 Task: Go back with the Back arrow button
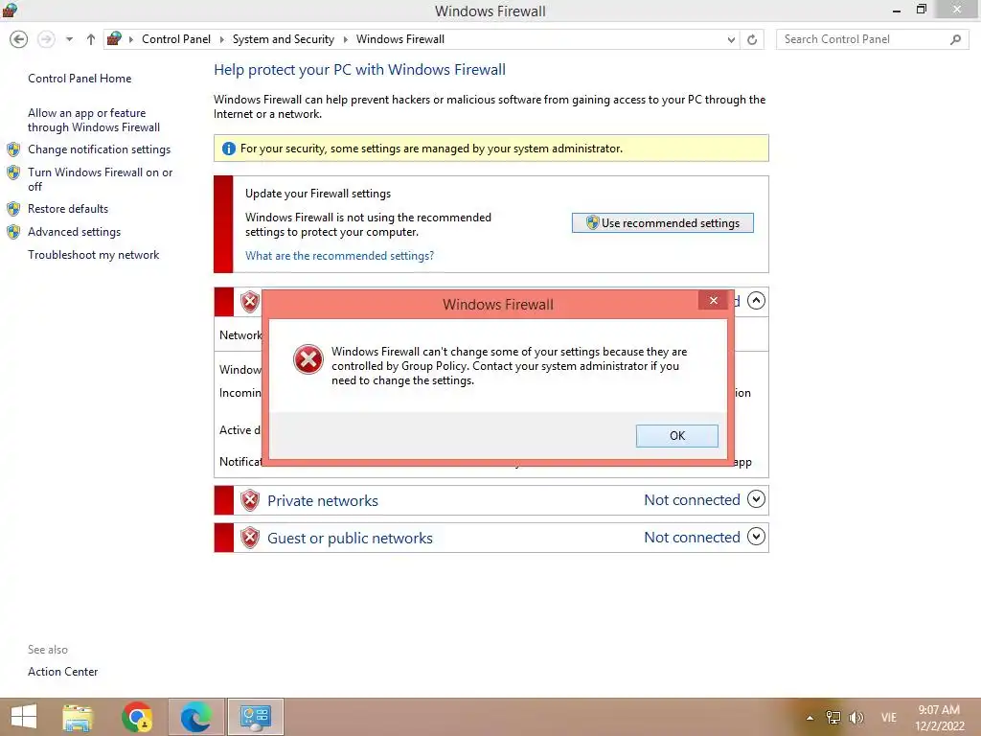(19, 39)
